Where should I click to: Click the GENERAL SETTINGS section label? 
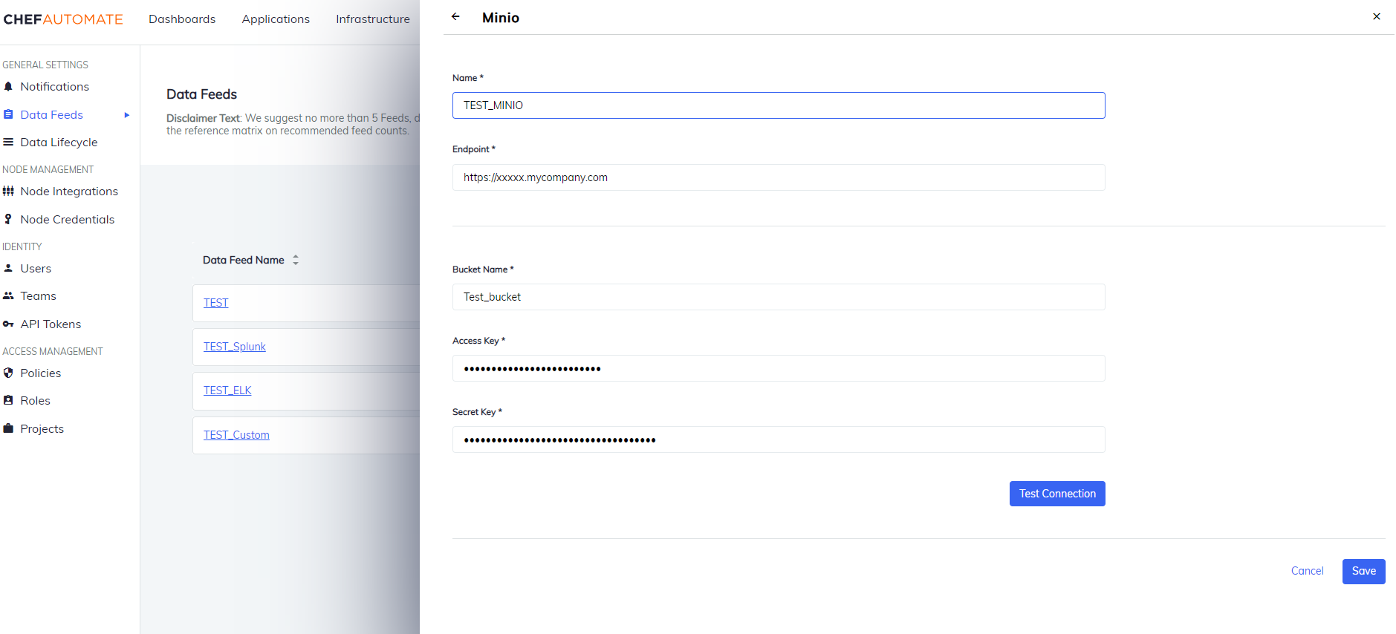pyautogui.click(x=45, y=65)
